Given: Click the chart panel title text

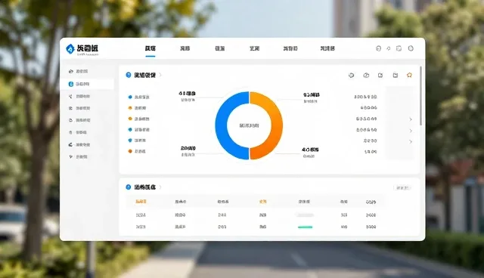Looking at the screenshot, I should coord(144,75).
